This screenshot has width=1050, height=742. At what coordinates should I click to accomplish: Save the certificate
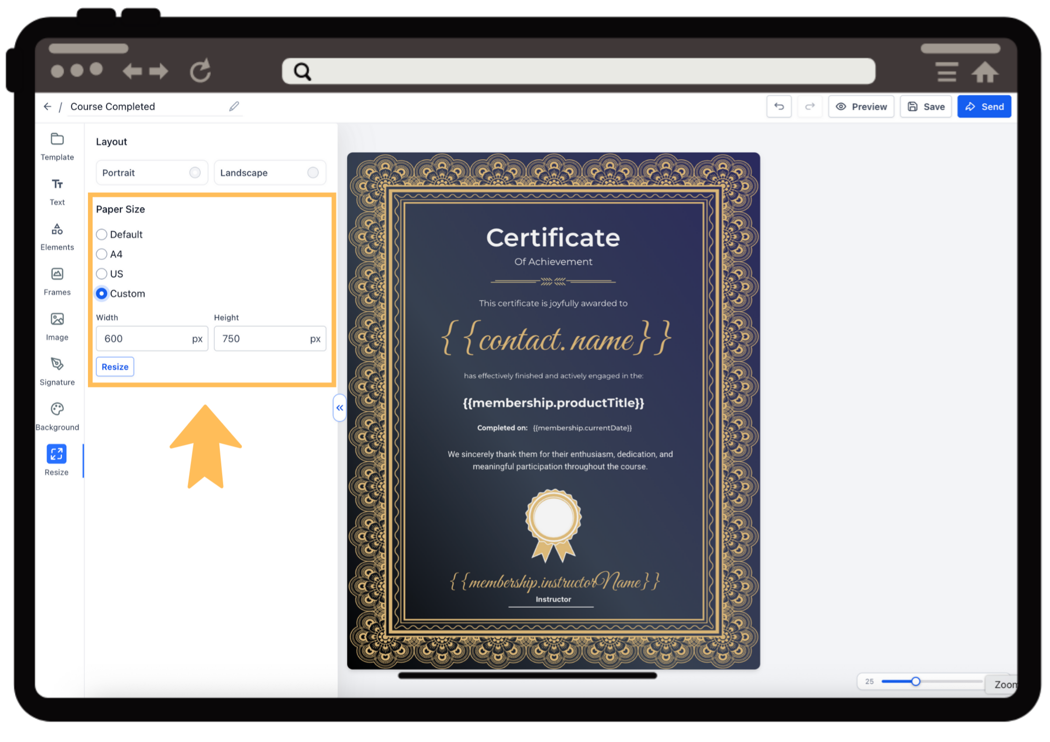[x=926, y=107]
